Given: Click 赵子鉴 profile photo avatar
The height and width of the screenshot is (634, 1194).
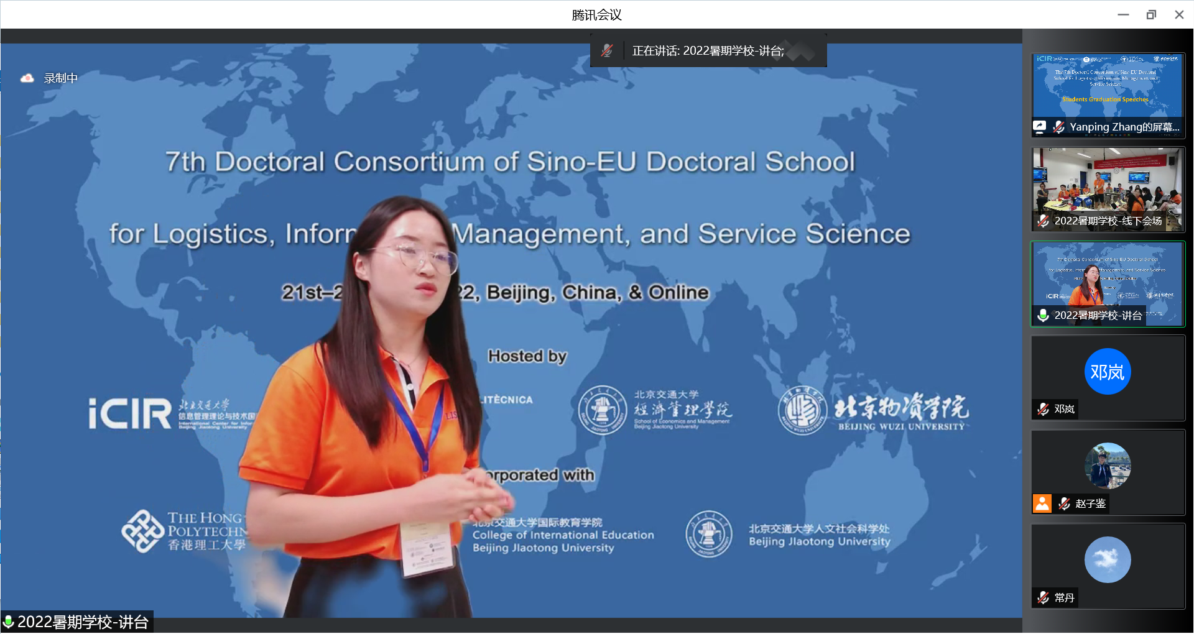Looking at the screenshot, I should [1108, 466].
